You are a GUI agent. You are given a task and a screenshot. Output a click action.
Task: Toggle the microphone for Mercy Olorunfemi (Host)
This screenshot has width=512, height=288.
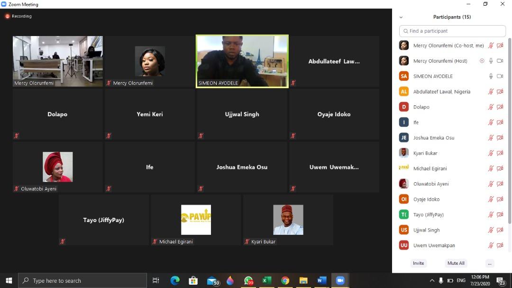pos(491,61)
